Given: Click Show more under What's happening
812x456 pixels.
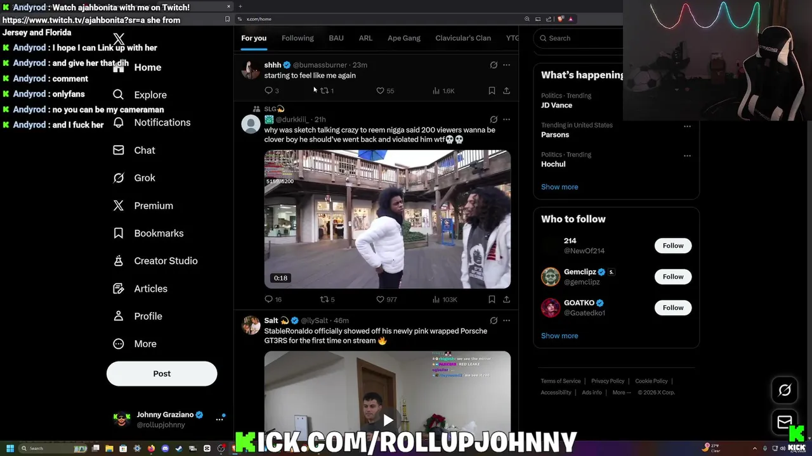Looking at the screenshot, I should click(x=560, y=187).
